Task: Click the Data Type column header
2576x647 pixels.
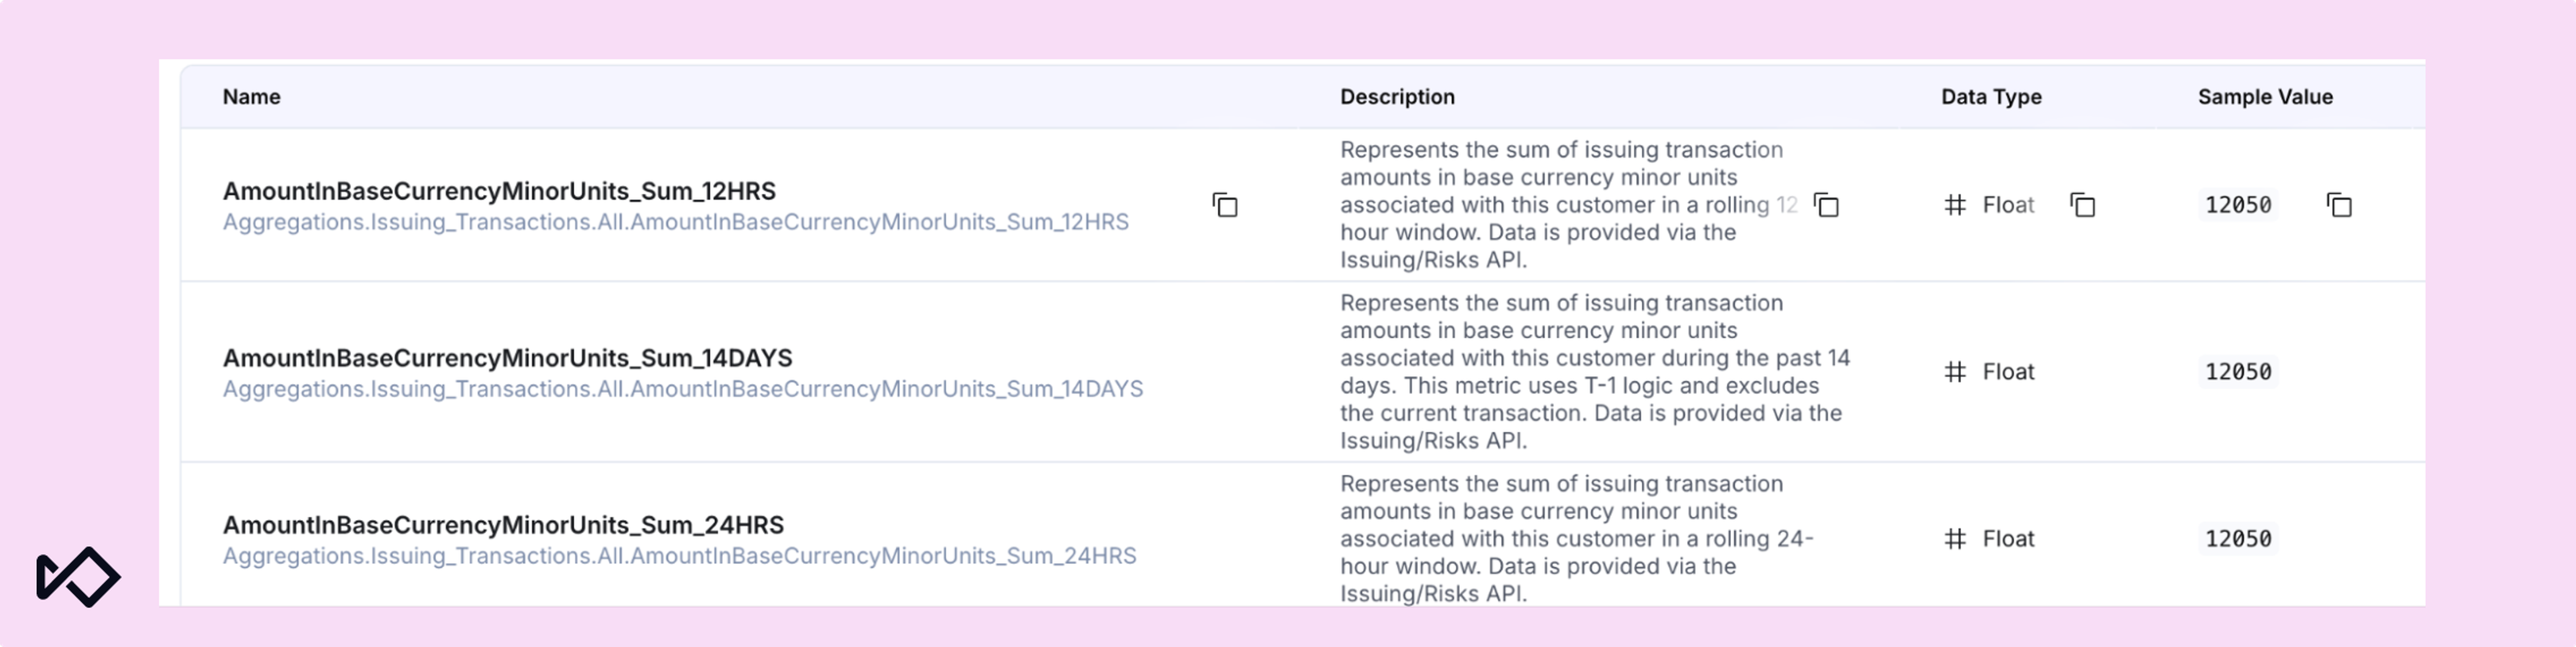Action: (x=1991, y=97)
